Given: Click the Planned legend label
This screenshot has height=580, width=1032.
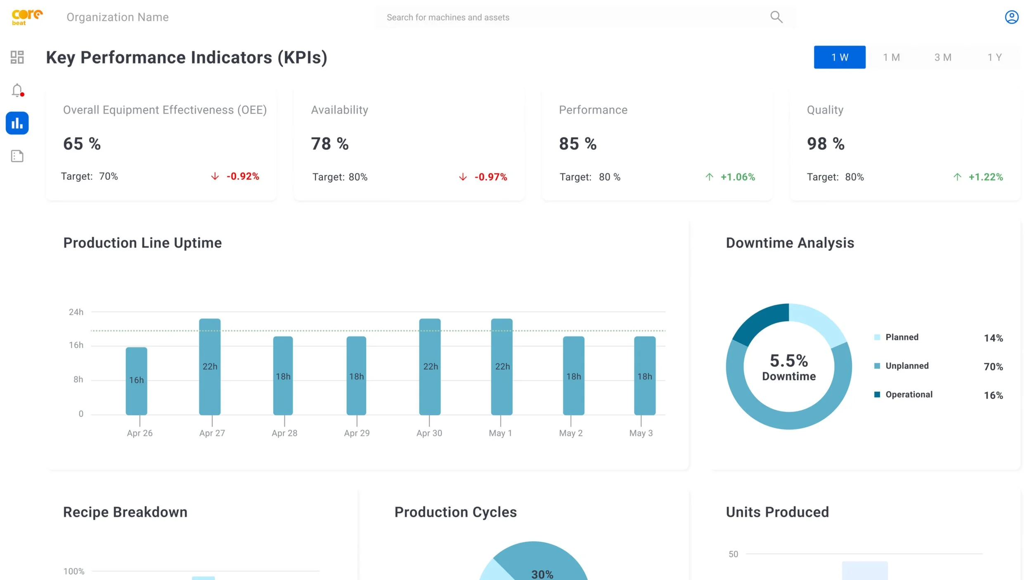Looking at the screenshot, I should [x=902, y=337].
